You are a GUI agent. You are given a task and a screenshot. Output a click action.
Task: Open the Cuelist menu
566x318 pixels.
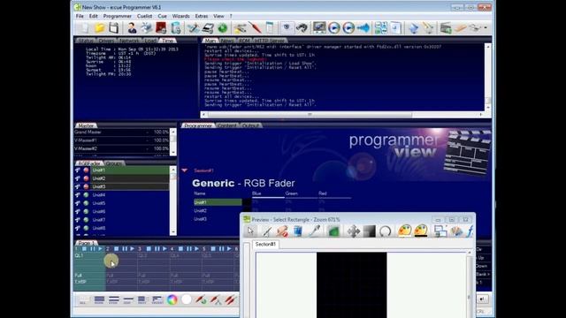tap(144, 16)
